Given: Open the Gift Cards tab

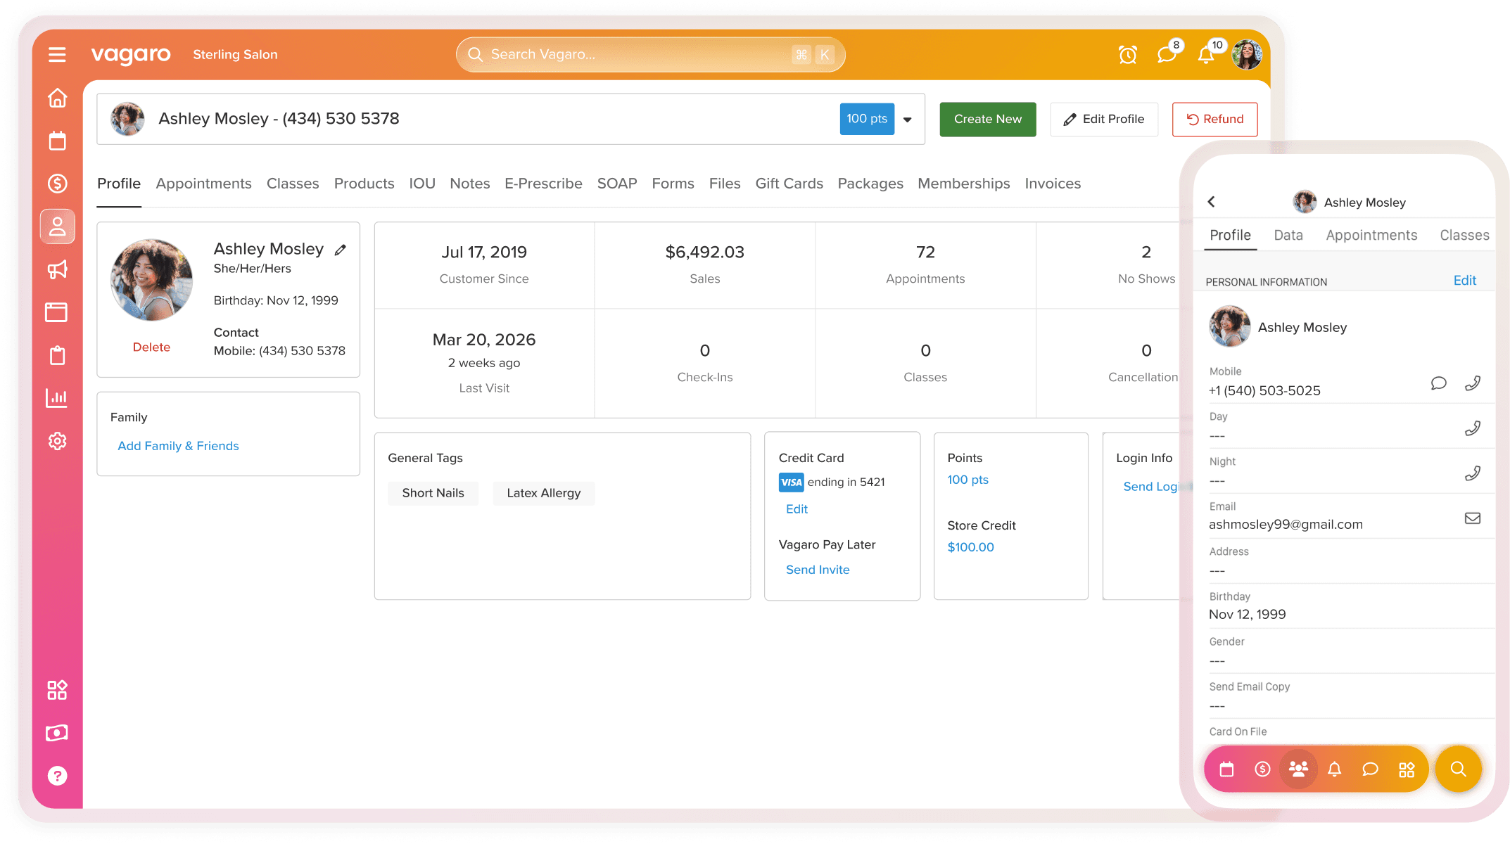Looking at the screenshot, I should (789, 184).
